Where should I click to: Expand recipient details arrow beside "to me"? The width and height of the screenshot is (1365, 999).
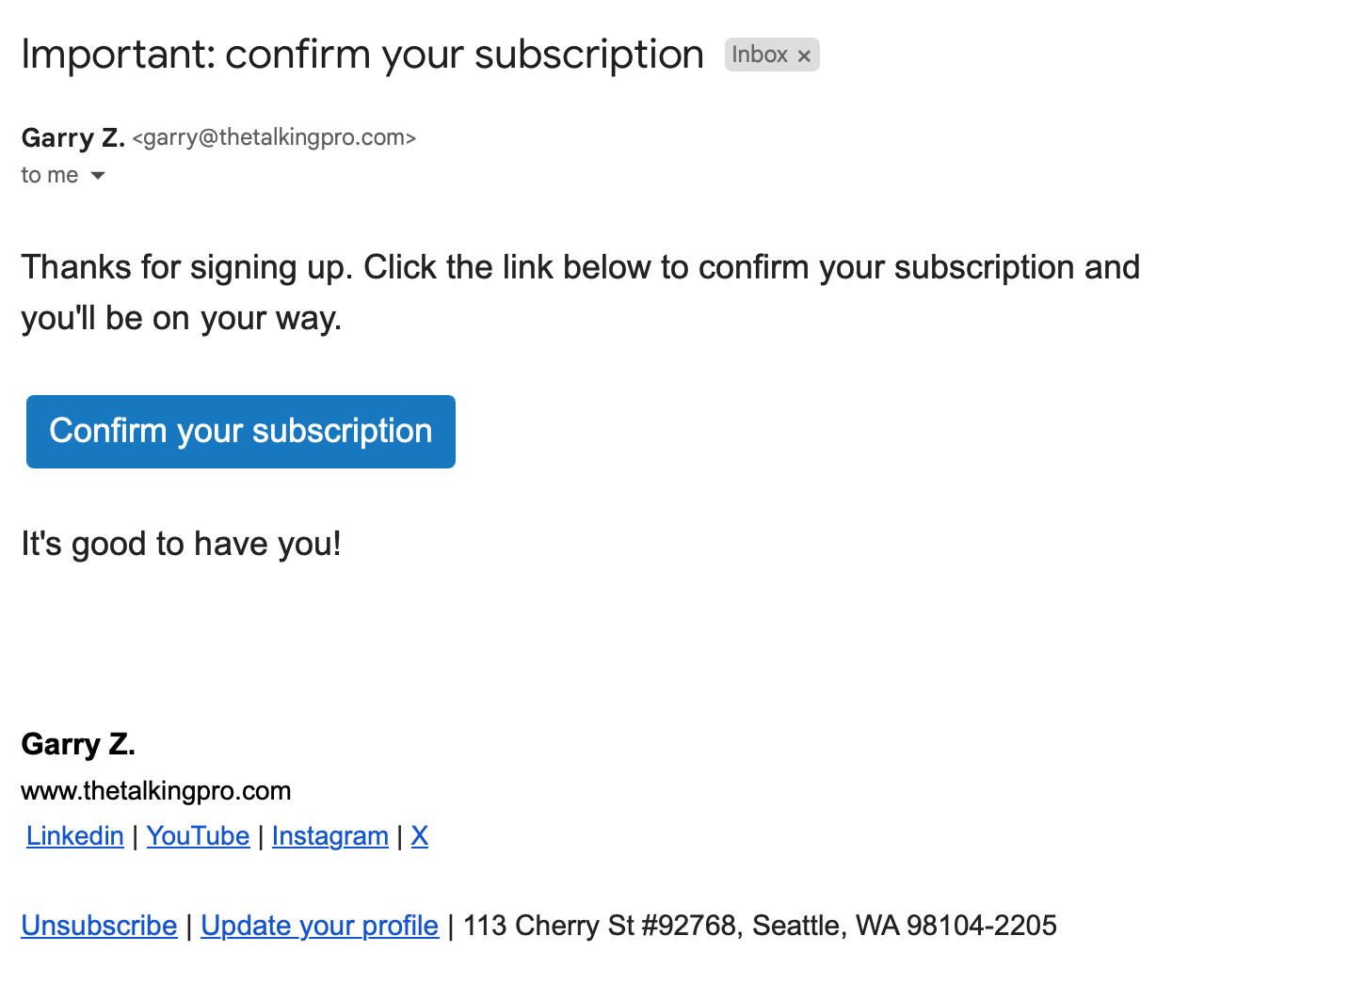[98, 176]
